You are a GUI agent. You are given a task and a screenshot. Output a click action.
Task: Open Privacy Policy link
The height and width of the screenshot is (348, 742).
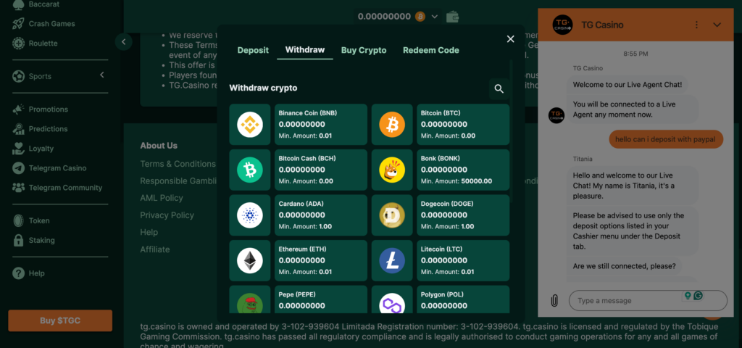tap(167, 215)
